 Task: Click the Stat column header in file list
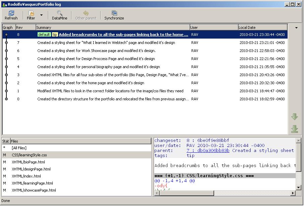coord(6,141)
